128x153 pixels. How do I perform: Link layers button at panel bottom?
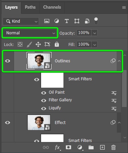46,147
